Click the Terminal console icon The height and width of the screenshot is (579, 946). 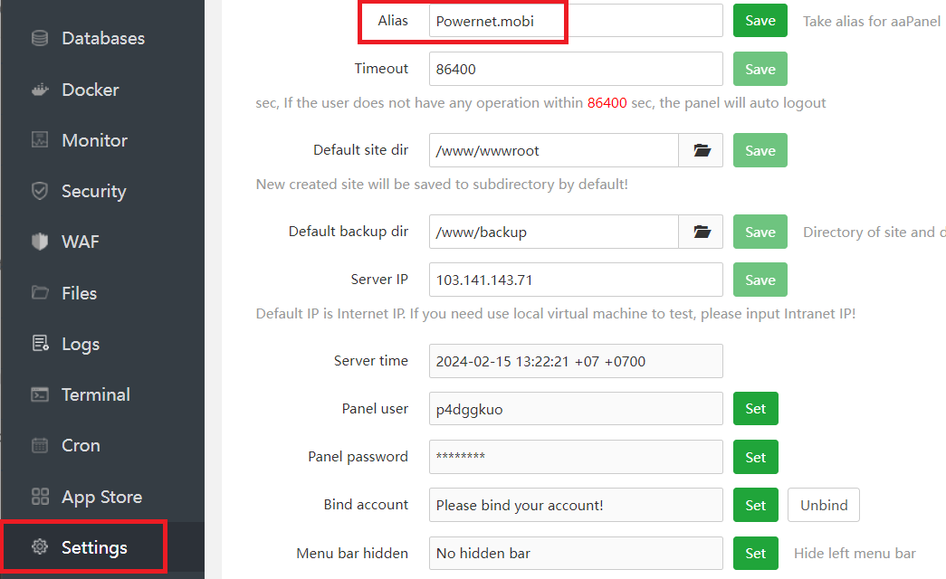point(40,394)
